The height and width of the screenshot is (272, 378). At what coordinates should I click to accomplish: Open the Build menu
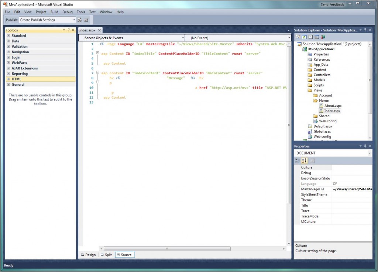click(54, 12)
